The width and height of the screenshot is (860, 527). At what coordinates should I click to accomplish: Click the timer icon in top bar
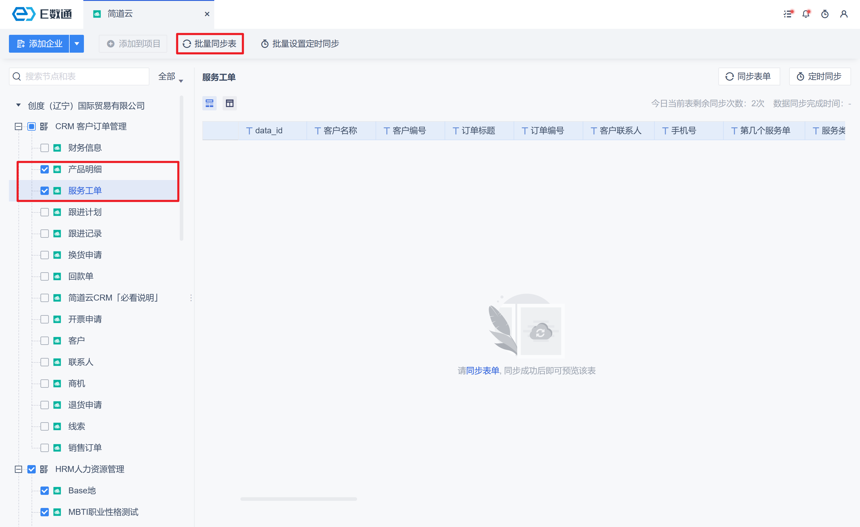(825, 14)
